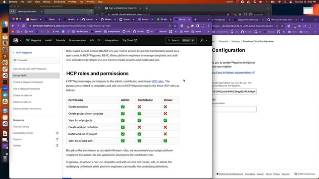The height and width of the screenshot is (179, 319).
Task: Open the HashiCorp products dropdown chevron
Action: (x=20, y=40)
